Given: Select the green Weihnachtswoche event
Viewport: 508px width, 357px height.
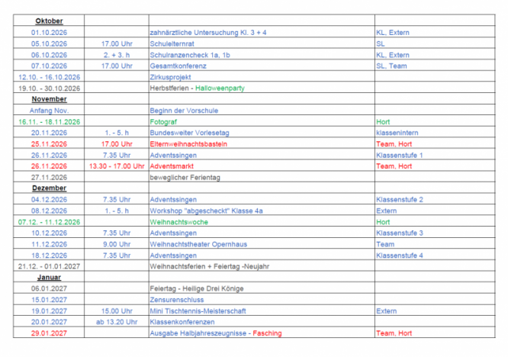Looking at the screenshot, I should click(178, 222).
